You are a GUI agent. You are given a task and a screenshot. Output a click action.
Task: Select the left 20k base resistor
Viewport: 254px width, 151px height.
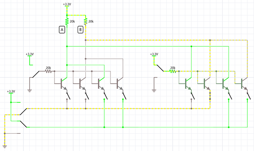point(48,71)
